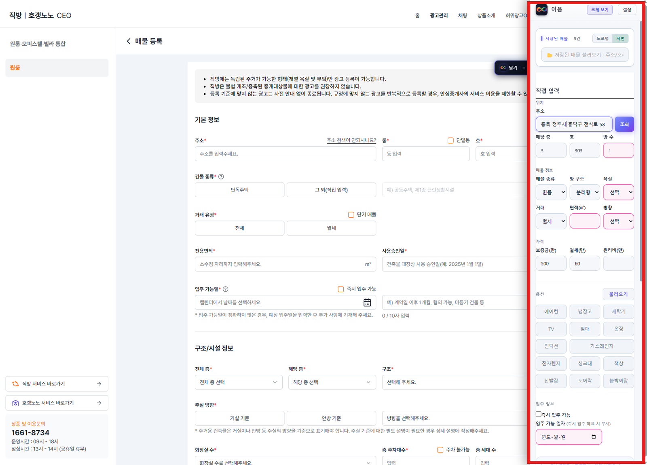This screenshot has width=647, height=465.
Task: Open 상품소개 menu
Action: tap(486, 15)
